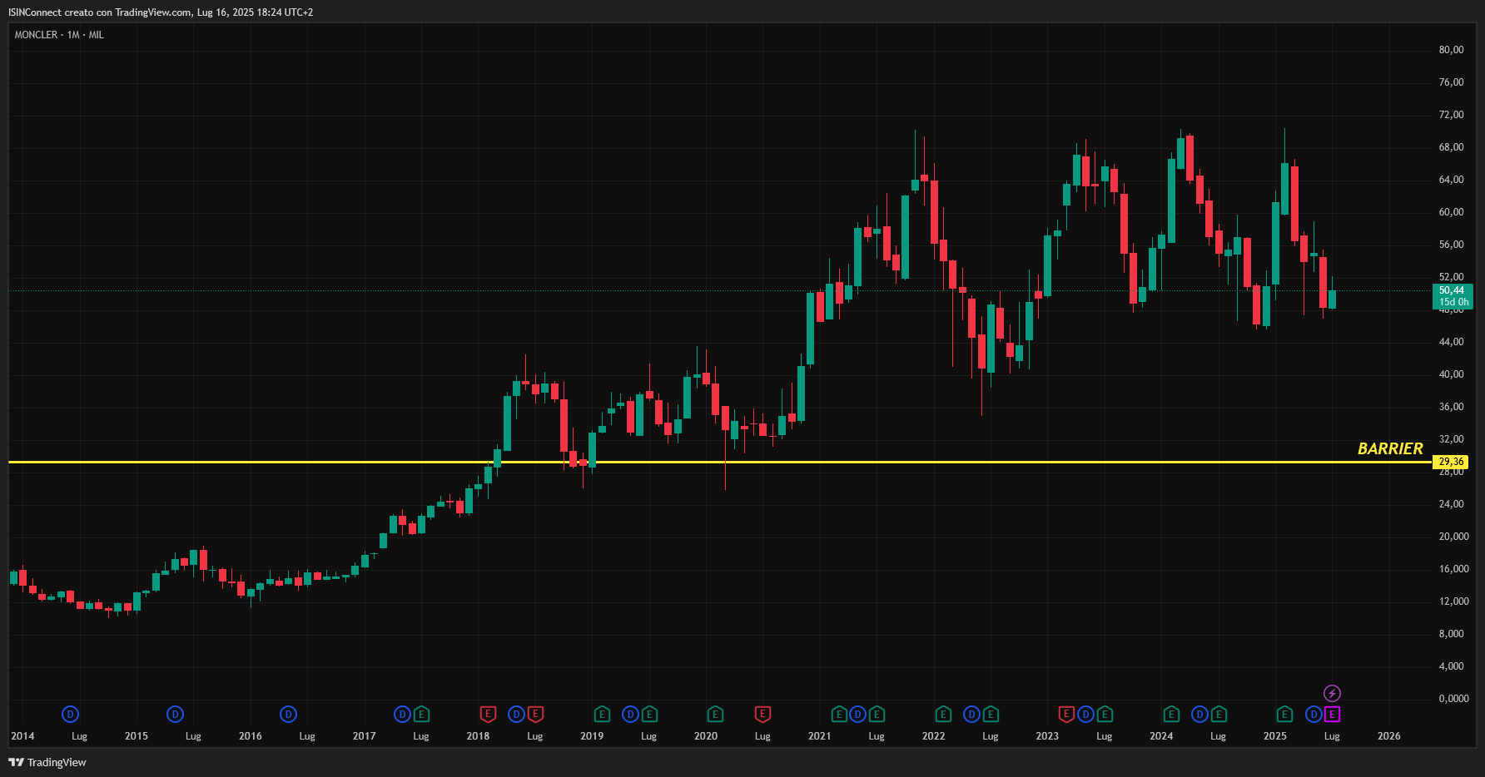
Task: Click the 56,00 price axis label
Action: (1451, 245)
